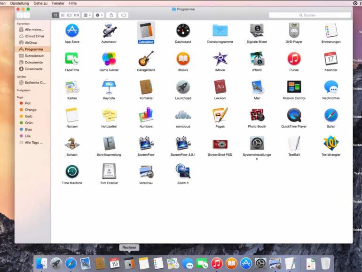
Task: Filter by the Blau tag
Action: (32, 129)
